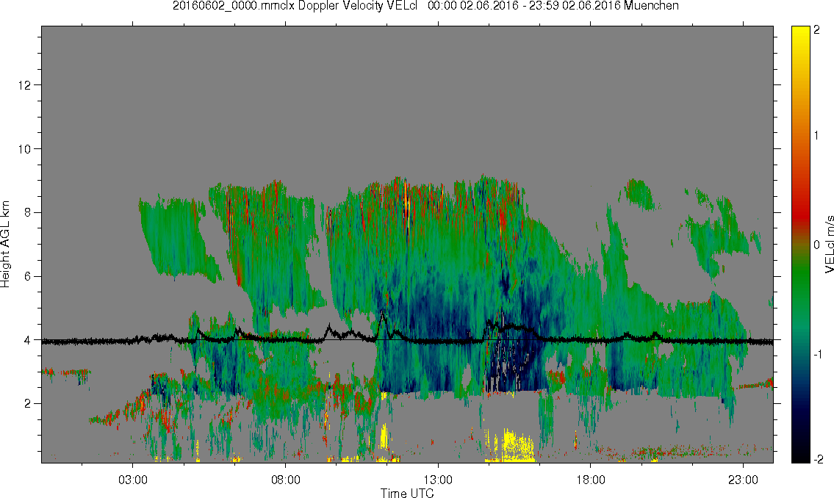Click the '03:00' time axis label
The width and height of the screenshot is (834, 498).
pyautogui.click(x=132, y=480)
